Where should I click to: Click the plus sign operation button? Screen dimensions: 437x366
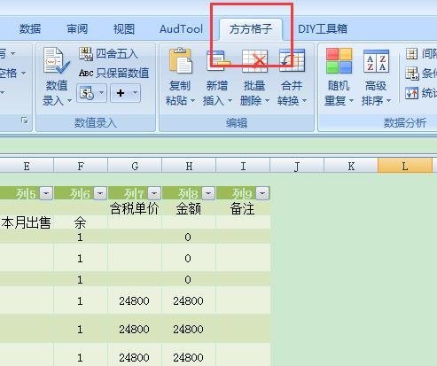pyautogui.click(x=121, y=93)
